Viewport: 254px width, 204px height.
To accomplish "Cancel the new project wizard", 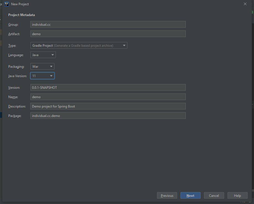I will pyautogui.click(x=214, y=196).
